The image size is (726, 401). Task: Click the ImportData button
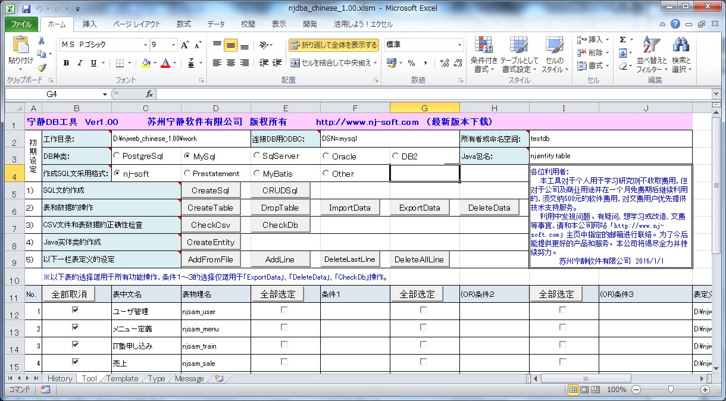tap(350, 208)
